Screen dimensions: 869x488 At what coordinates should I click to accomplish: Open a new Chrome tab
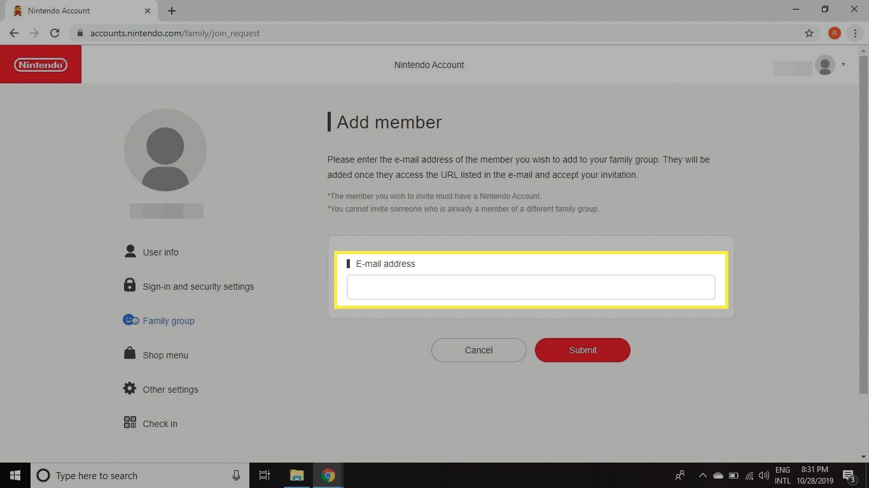(x=172, y=11)
